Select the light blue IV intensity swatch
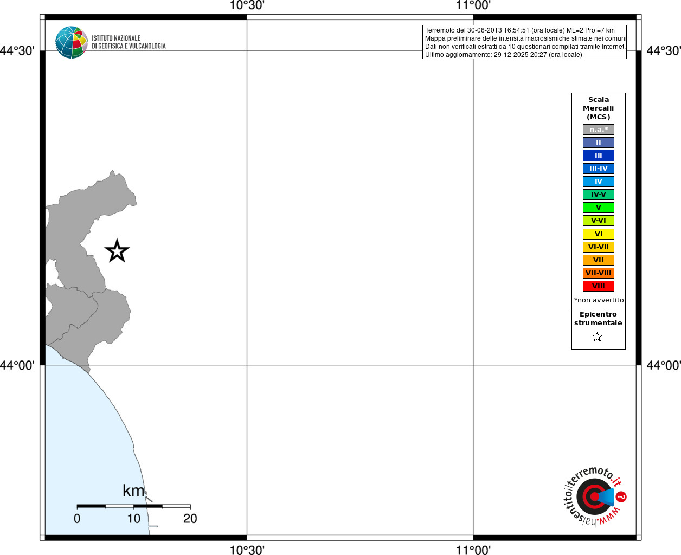Image resolution: width=681 pixels, height=555 pixels. pos(599,182)
